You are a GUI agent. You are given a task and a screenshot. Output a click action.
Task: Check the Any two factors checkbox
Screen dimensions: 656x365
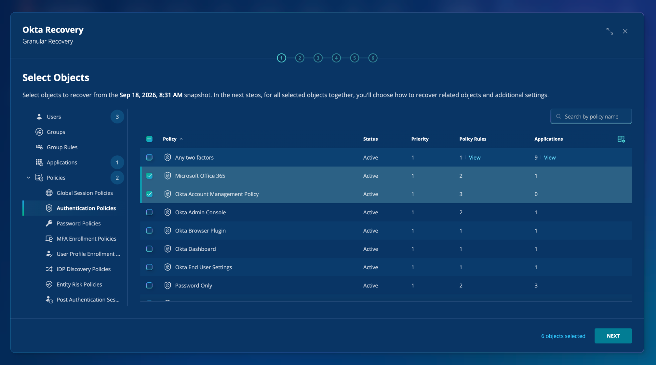coord(149,157)
